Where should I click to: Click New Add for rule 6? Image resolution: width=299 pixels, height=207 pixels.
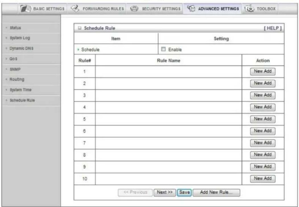[x=263, y=131]
